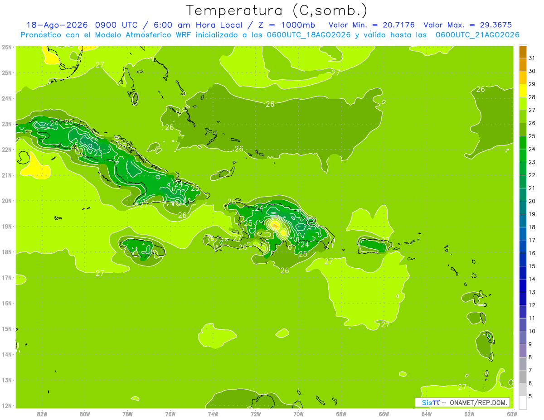The image size is (544, 420).
Task: Click the "24N" latitude axis label
Action: click(7, 98)
